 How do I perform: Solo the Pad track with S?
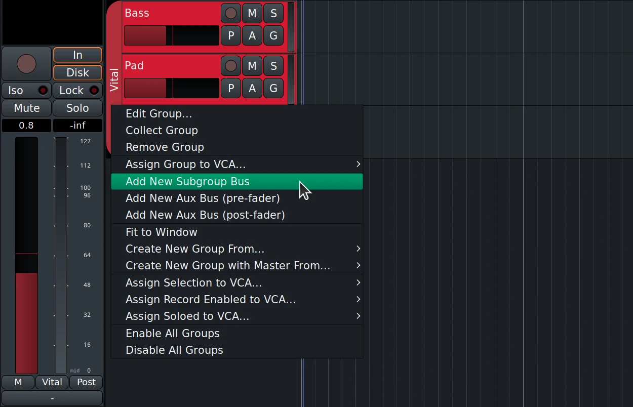click(273, 66)
